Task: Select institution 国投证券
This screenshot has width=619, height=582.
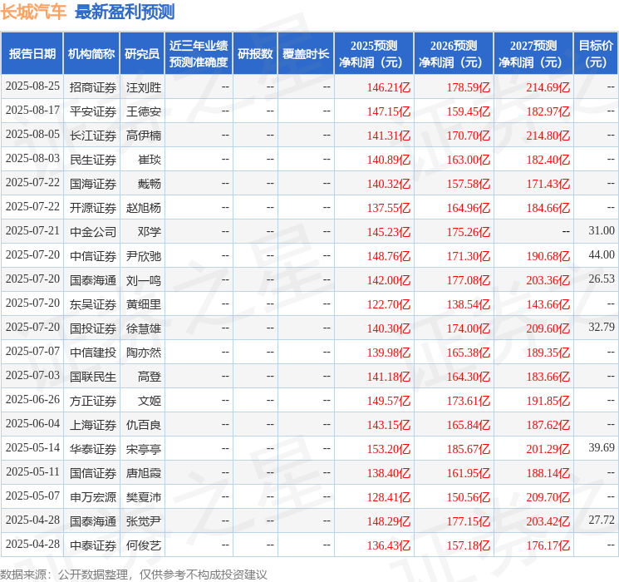Action: tap(93, 328)
